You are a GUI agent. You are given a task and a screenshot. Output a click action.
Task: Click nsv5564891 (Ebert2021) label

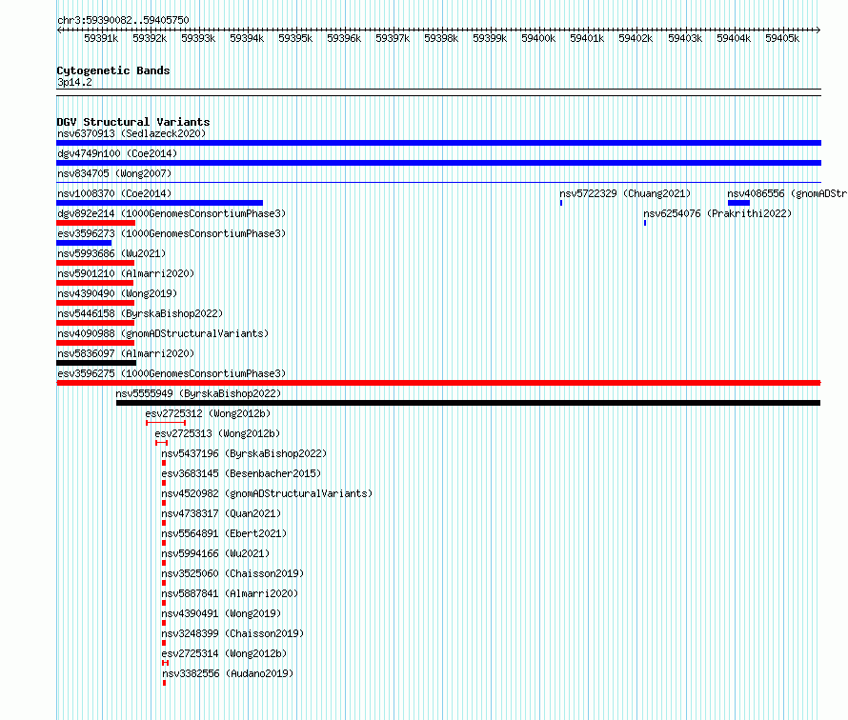point(224,533)
